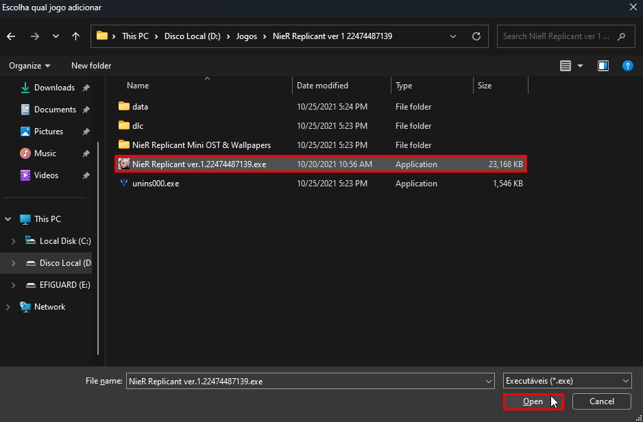Collapse the This PC tree node
The height and width of the screenshot is (422, 643).
pos(8,219)
